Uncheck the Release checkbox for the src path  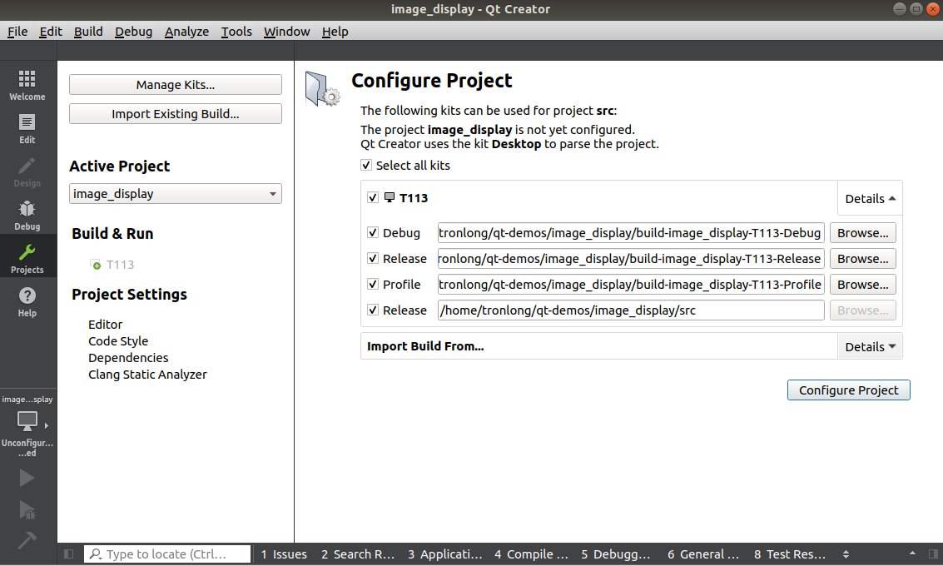click(372, 310)
